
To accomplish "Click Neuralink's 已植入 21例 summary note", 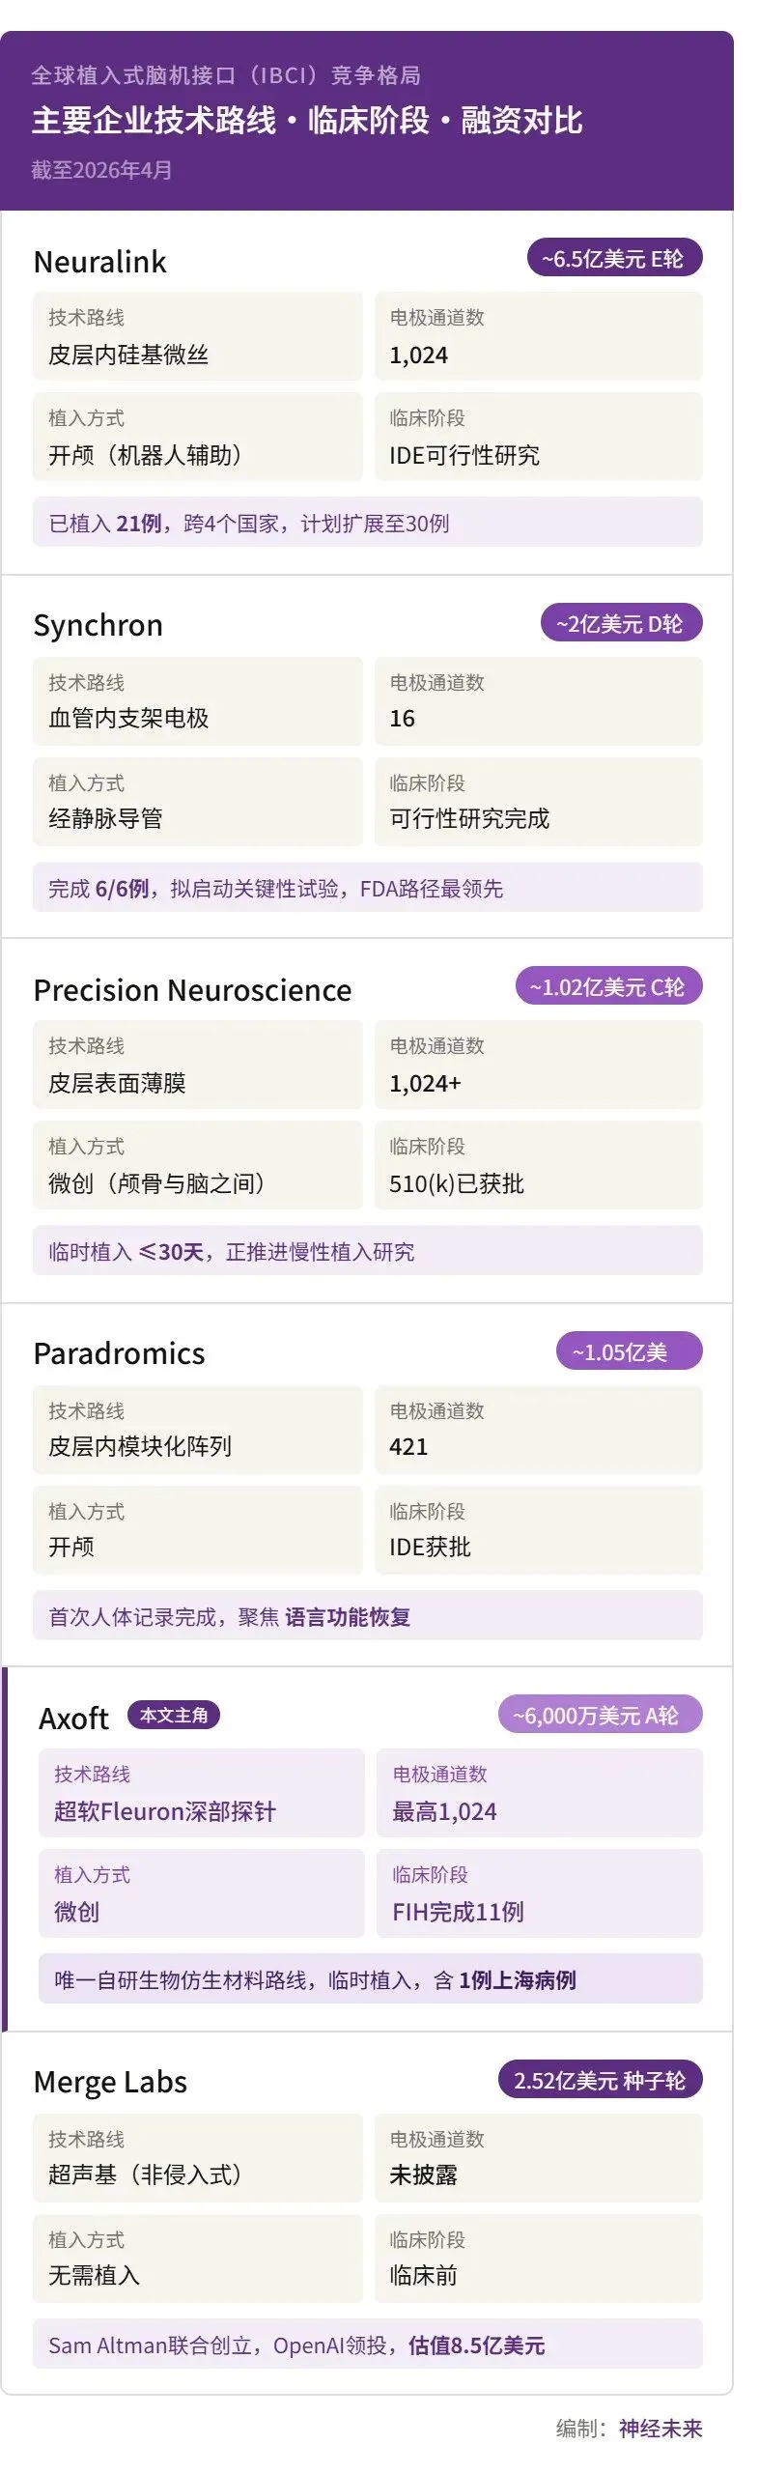I will point(368,523).
